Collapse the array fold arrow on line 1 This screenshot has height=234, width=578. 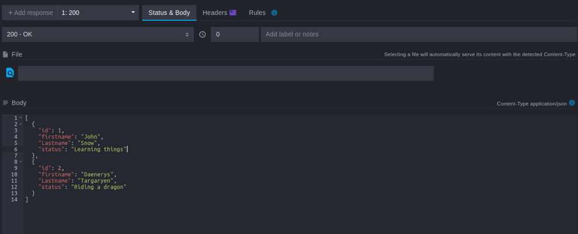pos(20,118)
